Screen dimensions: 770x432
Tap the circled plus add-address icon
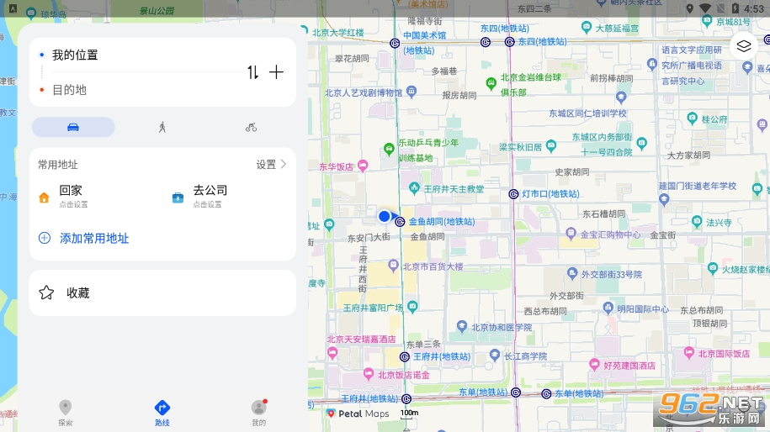click(45, 239)
